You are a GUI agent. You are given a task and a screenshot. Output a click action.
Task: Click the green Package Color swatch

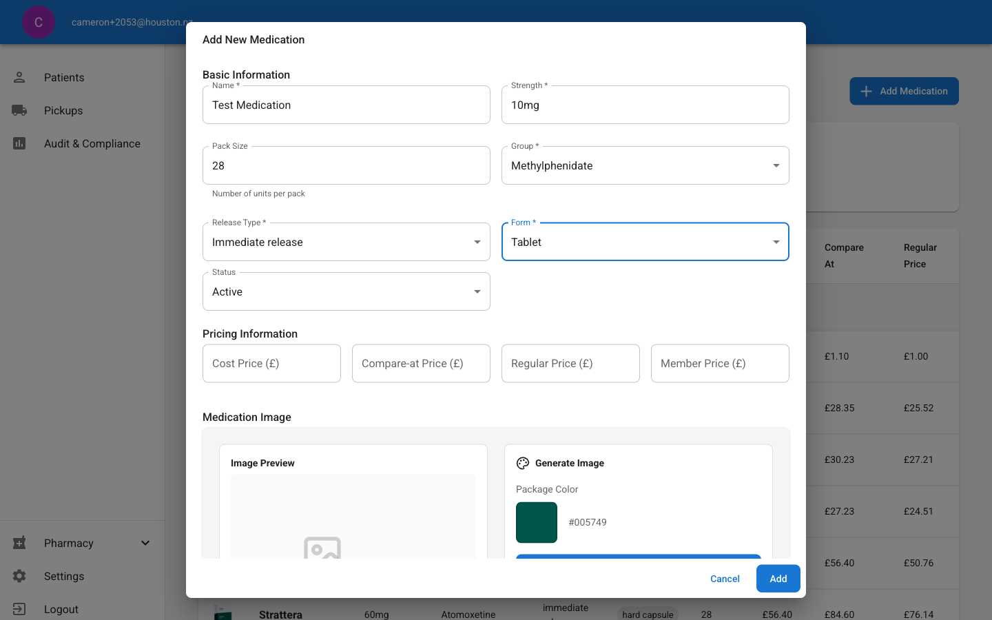[537, 522]
